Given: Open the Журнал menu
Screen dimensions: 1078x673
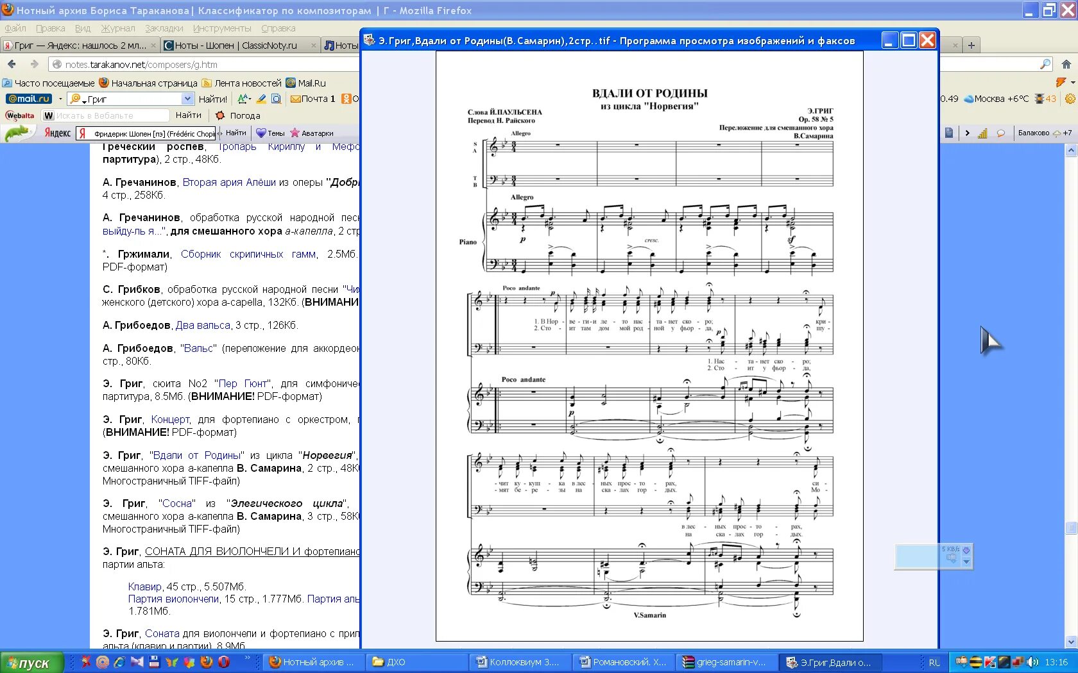Looking at the screenshot, I should click(x=118, y=28).
